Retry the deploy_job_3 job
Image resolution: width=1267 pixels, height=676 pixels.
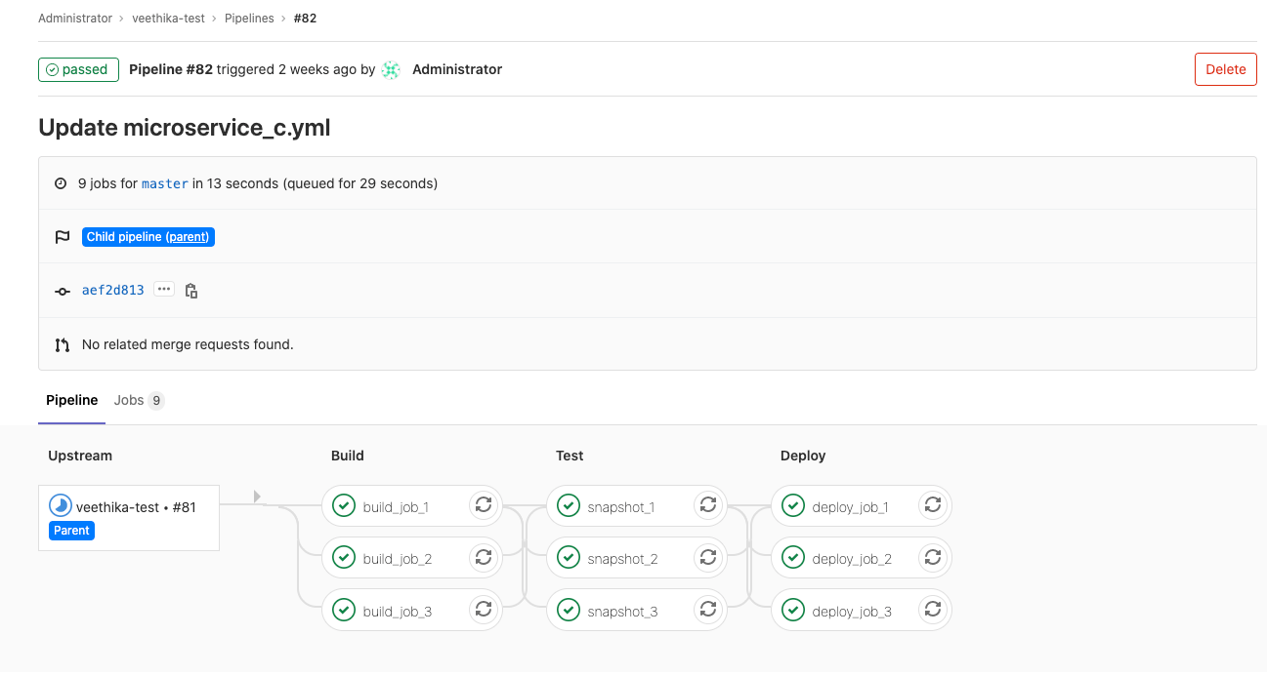[x=932, y=610]
